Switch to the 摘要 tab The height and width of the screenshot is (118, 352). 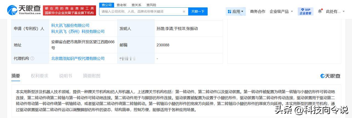(x=16, y=76)
